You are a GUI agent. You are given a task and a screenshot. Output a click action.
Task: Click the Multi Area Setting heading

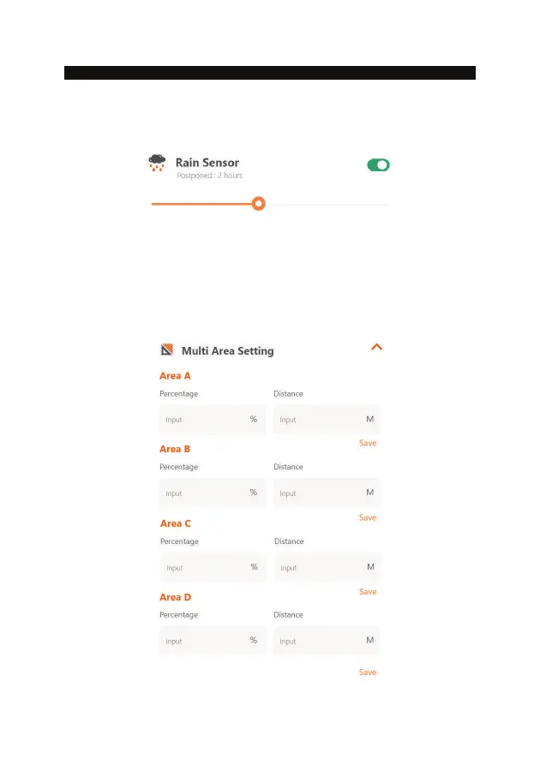tap(227, 350)
